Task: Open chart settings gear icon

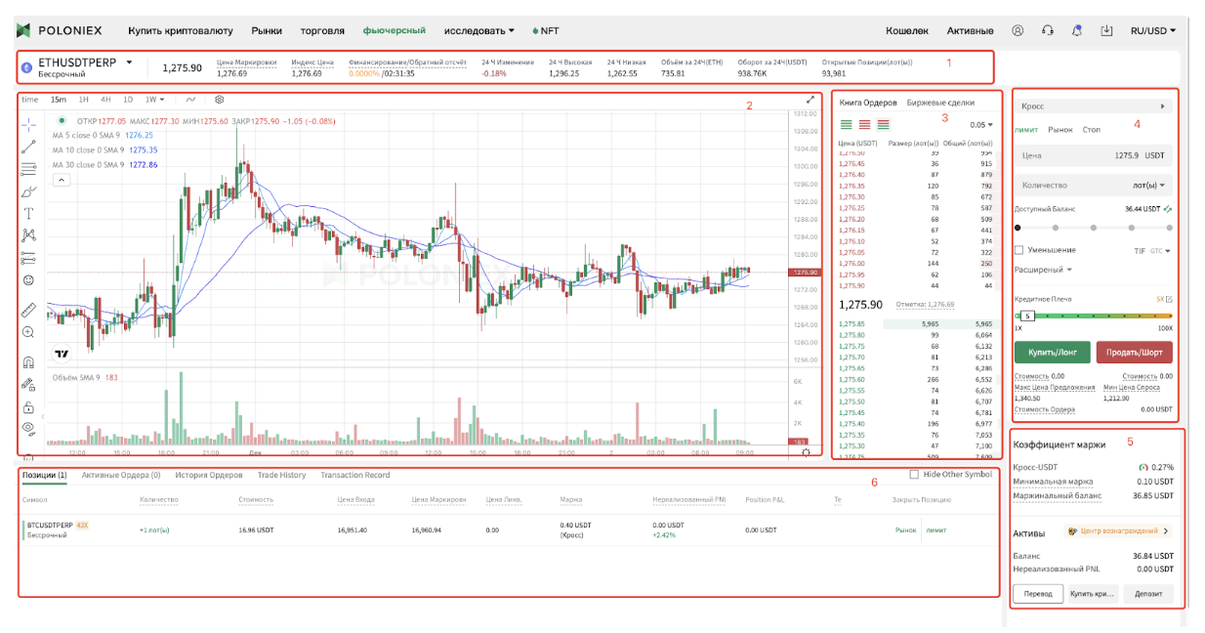Action: pyautogui.click(x=220, y=100)
